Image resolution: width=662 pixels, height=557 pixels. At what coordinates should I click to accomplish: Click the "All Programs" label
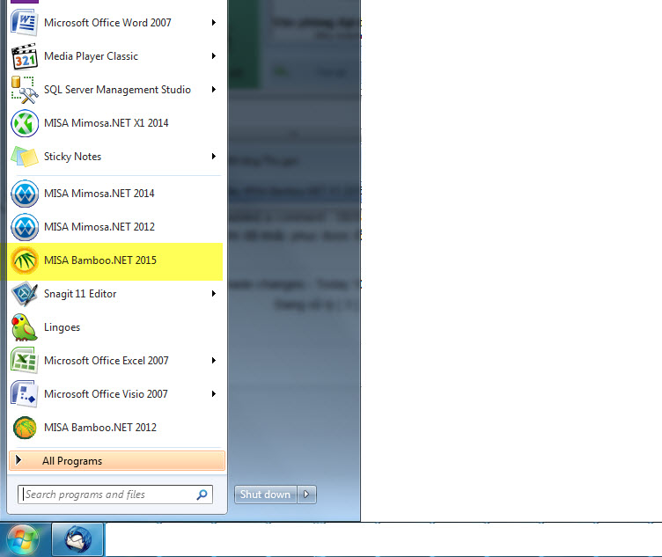tap(72, 461)
